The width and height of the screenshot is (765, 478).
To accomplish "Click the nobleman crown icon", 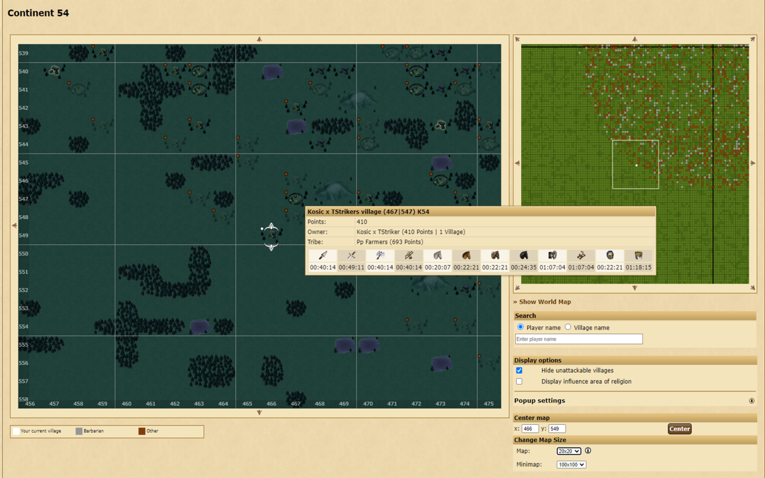I will (x=638, y=256).
